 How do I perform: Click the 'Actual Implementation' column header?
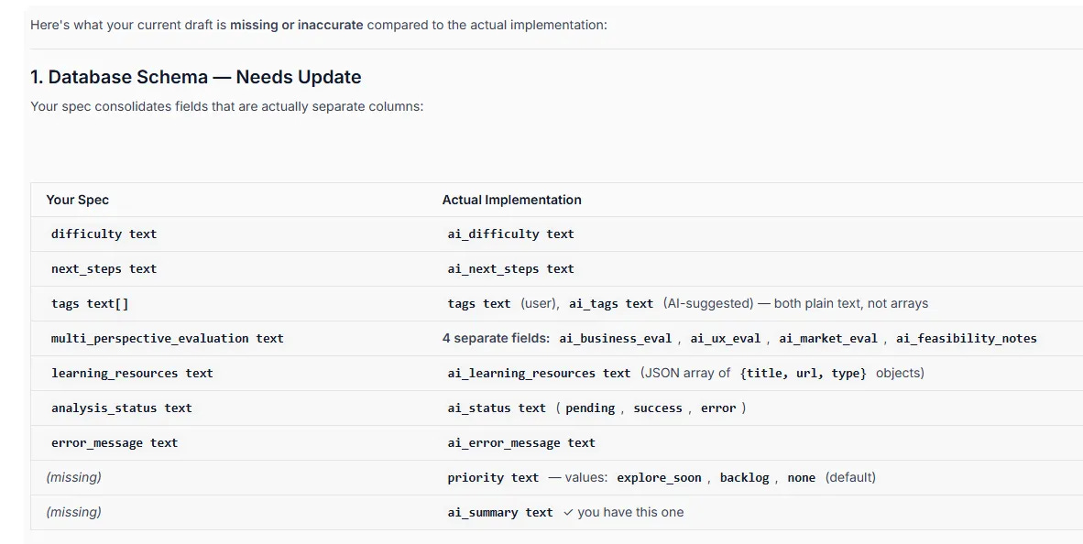pos(511,200)
